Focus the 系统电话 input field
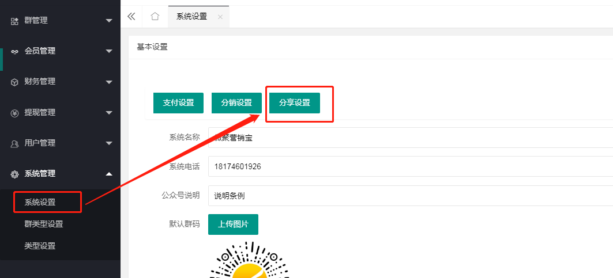The image size is (613, 278). [x=411, y=167]
